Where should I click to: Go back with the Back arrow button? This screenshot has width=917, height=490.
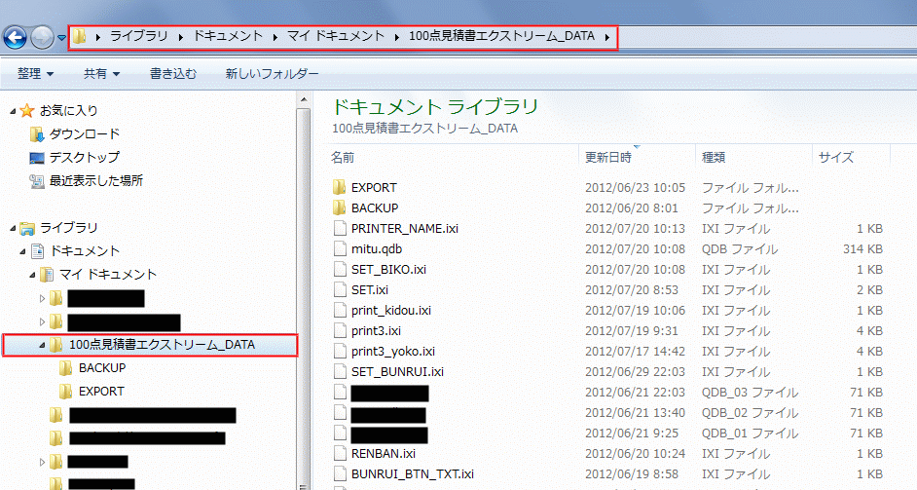coord(16,38)
